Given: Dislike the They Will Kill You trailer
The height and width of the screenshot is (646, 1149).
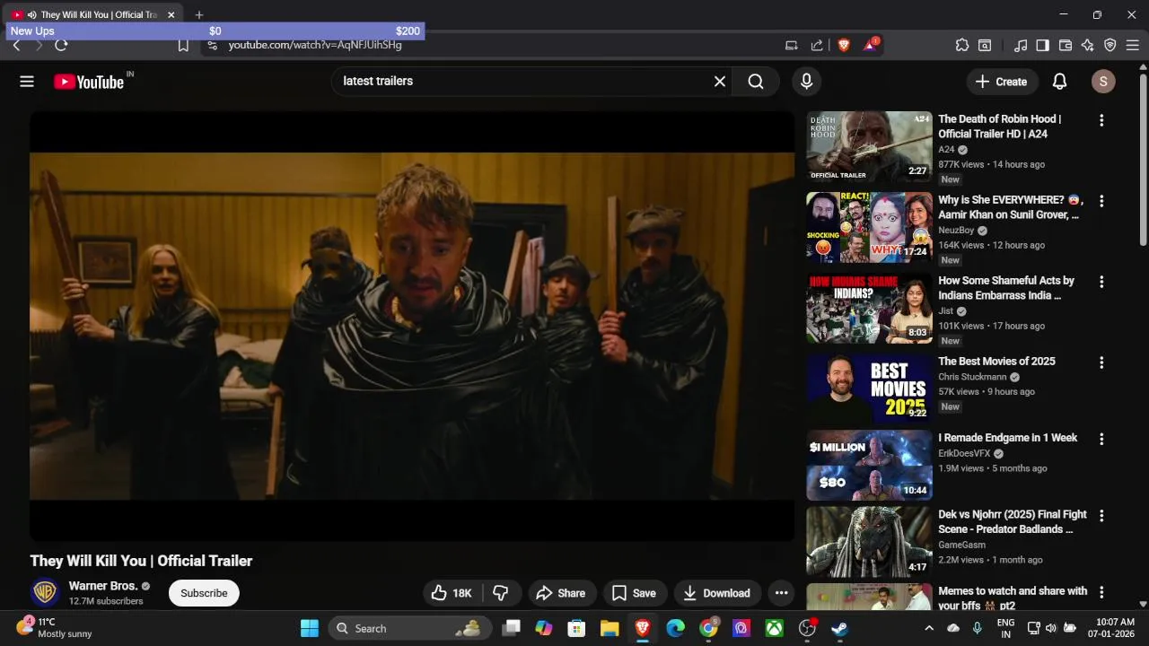Looking at the screenshot, I should 501,593.
